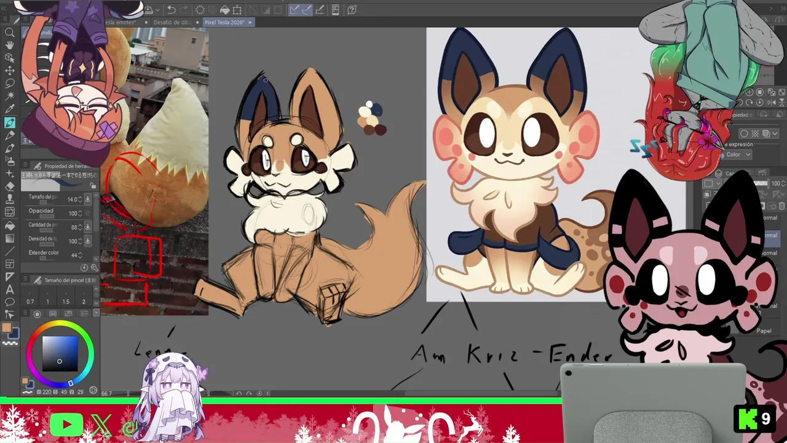The image size is (787, 443).
Task: Select the Papel layer
Action: click(764, 331)
